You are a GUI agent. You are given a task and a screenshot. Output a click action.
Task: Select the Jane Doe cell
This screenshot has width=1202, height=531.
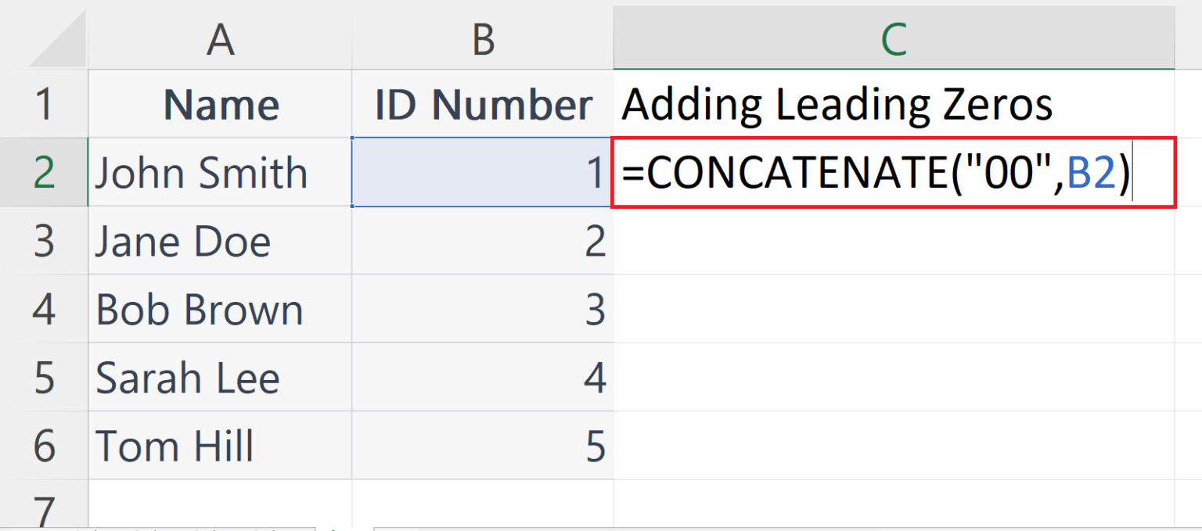[x=220, y=241]
